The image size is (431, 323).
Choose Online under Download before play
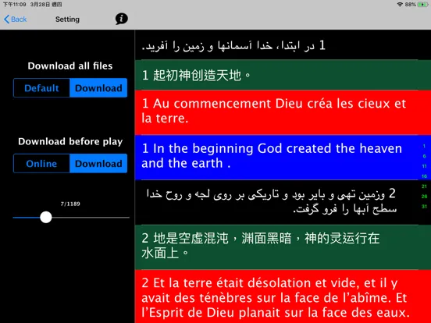pos(41,163)
